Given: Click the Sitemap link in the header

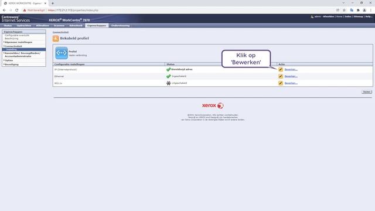Looking at the screenshot, I should click(x=358, y=16).
